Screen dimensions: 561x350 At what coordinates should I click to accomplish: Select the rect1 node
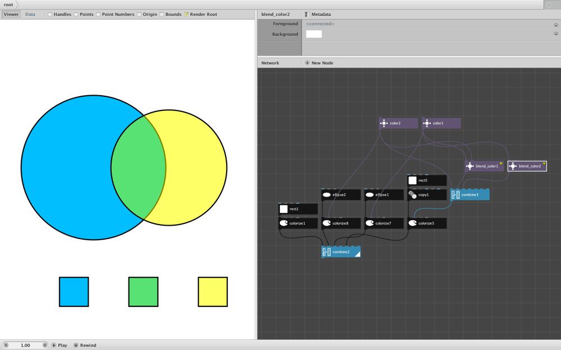298,209
